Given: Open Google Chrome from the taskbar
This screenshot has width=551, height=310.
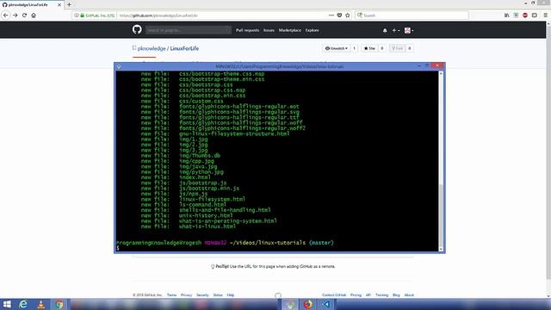Looking at the screenshot, I should [59, 304].
